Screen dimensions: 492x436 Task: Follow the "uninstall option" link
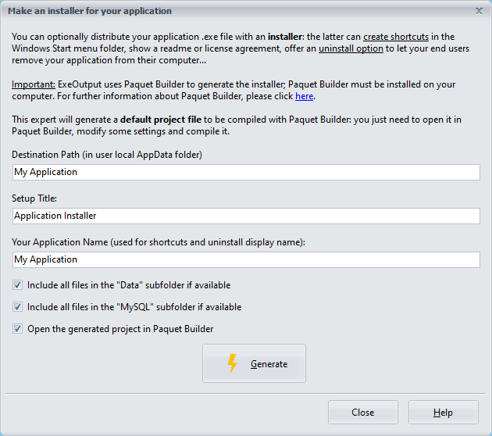[350, 48]
